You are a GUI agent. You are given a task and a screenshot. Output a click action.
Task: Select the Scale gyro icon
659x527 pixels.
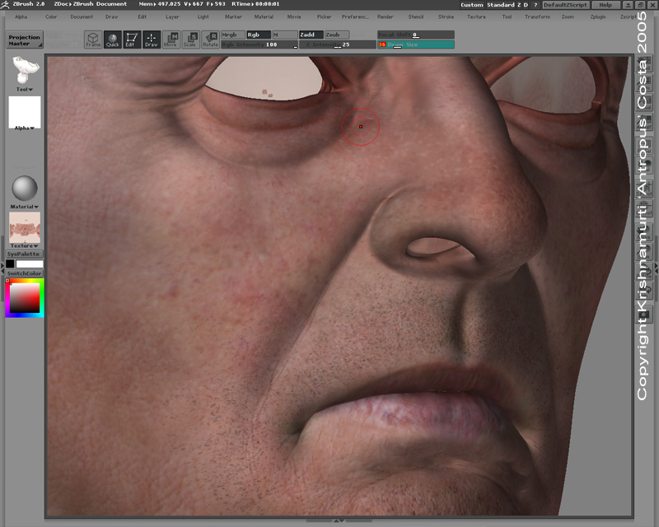coord(191,40)
